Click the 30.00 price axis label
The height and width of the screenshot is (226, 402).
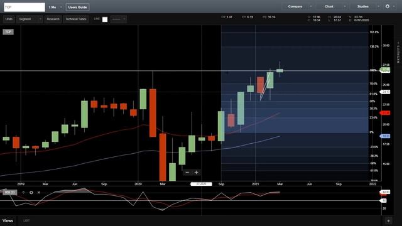coord(386,46)
